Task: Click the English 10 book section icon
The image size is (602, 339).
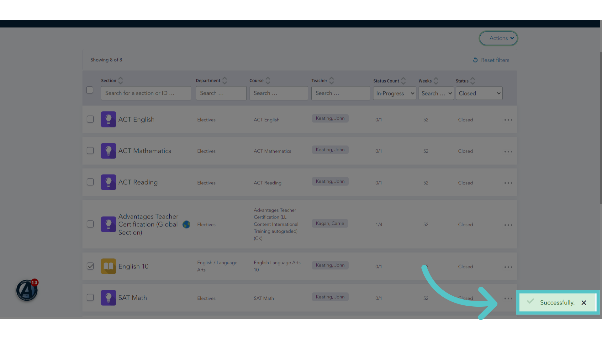Action: click(x=108, y=266)
